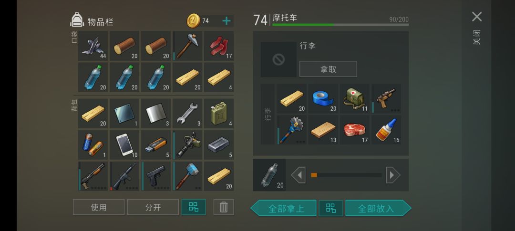Select the raw steak in luggage
Screen dimensions: 515x231
point(355,130)
